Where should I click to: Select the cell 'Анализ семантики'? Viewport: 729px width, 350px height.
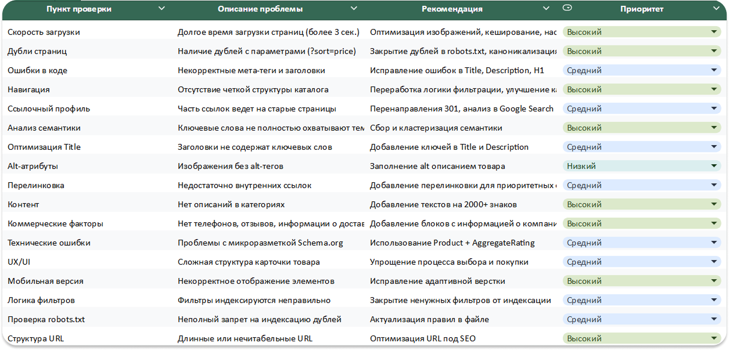click(44, 128)
